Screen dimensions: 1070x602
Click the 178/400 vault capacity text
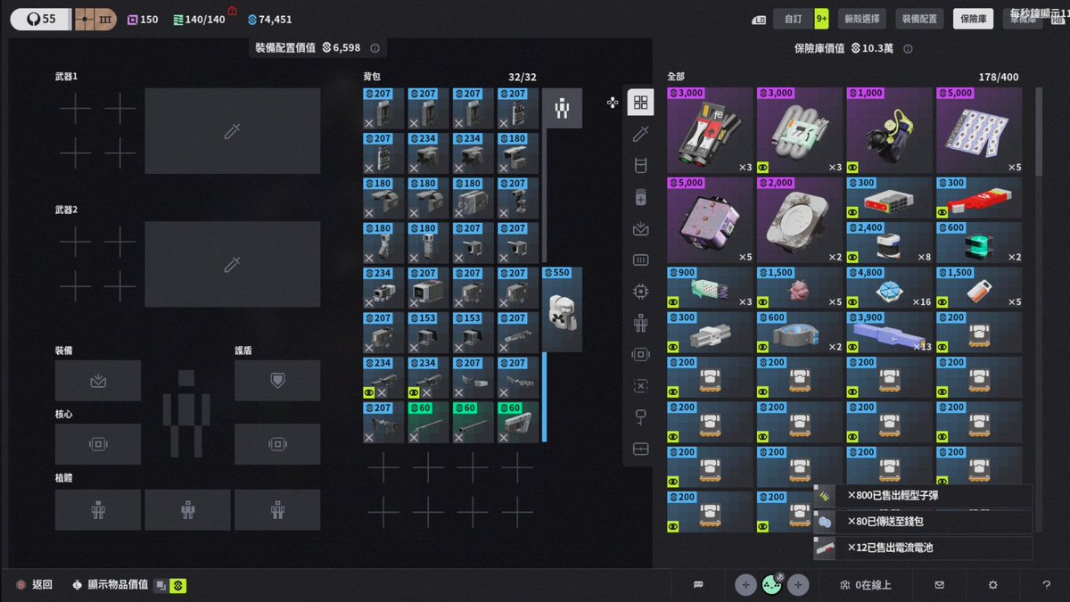pyautogui.click(x=998, y=78)
